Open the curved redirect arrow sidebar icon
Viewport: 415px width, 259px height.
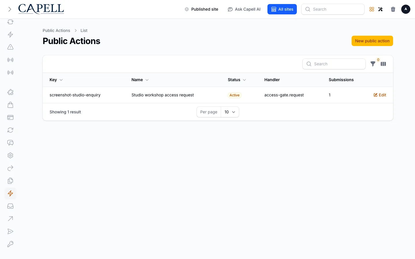tap(10, 168)
